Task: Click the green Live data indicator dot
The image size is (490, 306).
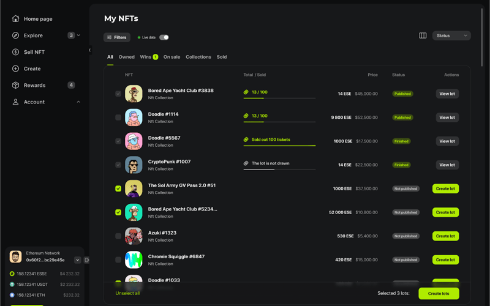Action: (139, 37)
